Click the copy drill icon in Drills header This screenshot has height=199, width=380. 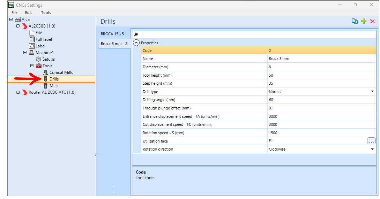click(x=355, y=21)
